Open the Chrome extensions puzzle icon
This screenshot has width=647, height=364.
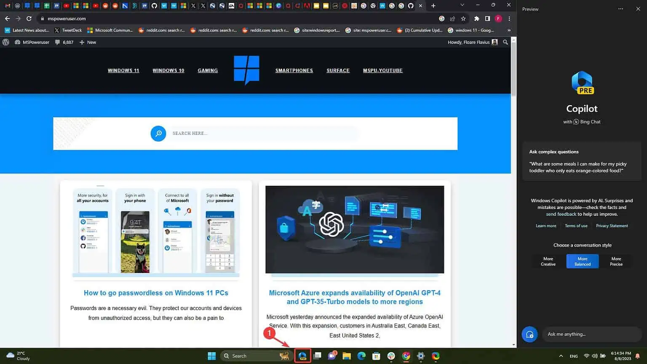pyautogui.click(x=476, y=19)
